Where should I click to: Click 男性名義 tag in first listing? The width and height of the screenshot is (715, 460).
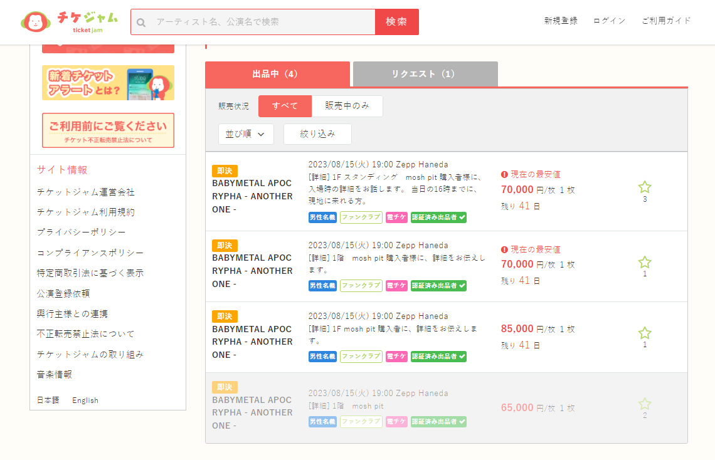[x=322, y=217]
